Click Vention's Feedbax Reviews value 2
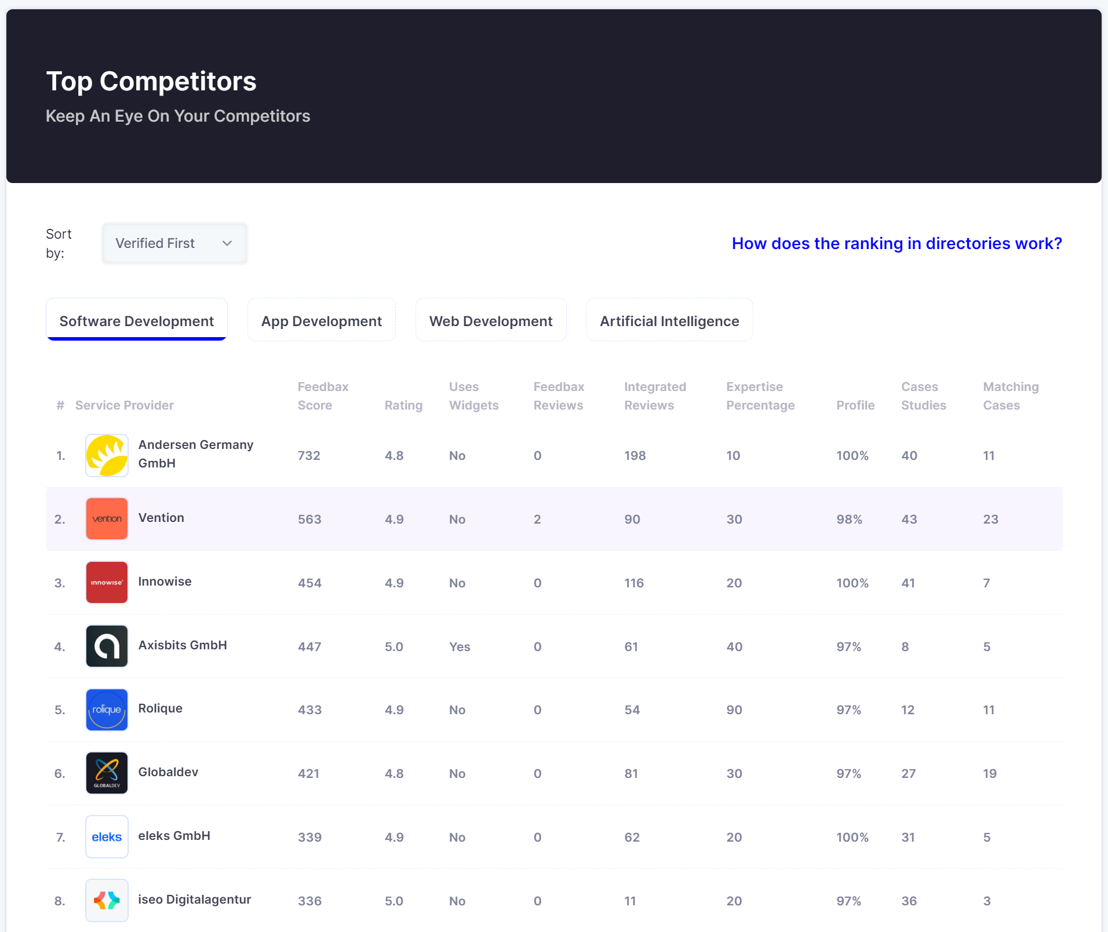Image resolution: width=1108 pixels, height=932 pixels. pyautogui.click(x=537, y=520)
